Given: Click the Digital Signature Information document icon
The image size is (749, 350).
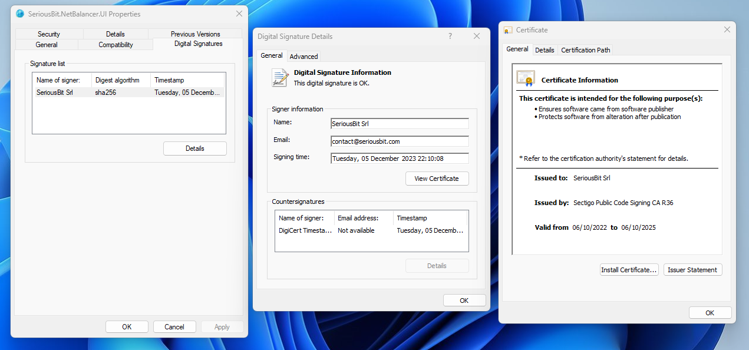Looking at the screenshot, I should click(279, 77).
